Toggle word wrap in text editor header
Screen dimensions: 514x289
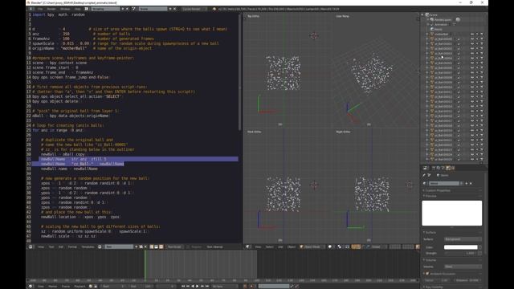click(157, 246)
